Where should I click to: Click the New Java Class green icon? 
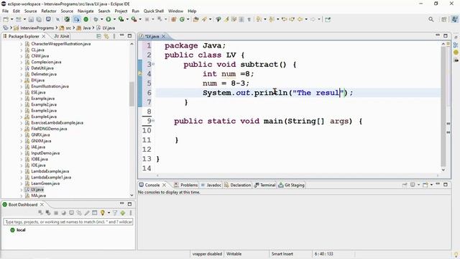(x=182, y=19)
